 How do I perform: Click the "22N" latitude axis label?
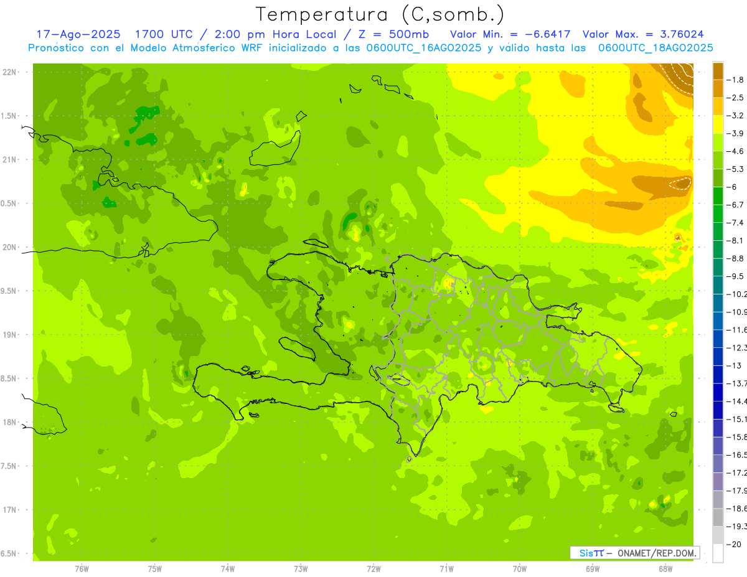pyautogui.click(x=10, y=72)
